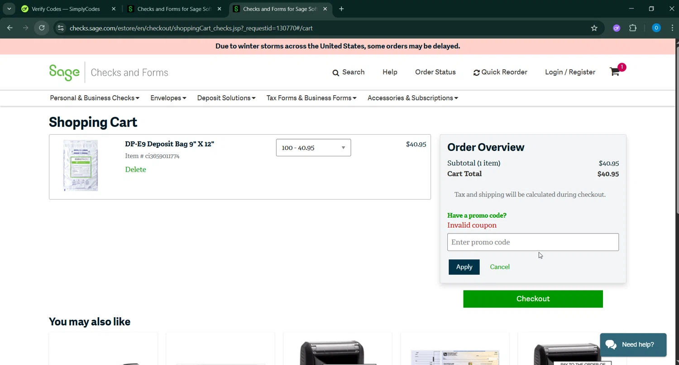Open a new browser tab
Screen dimensions: 679x365
[341, 9]
